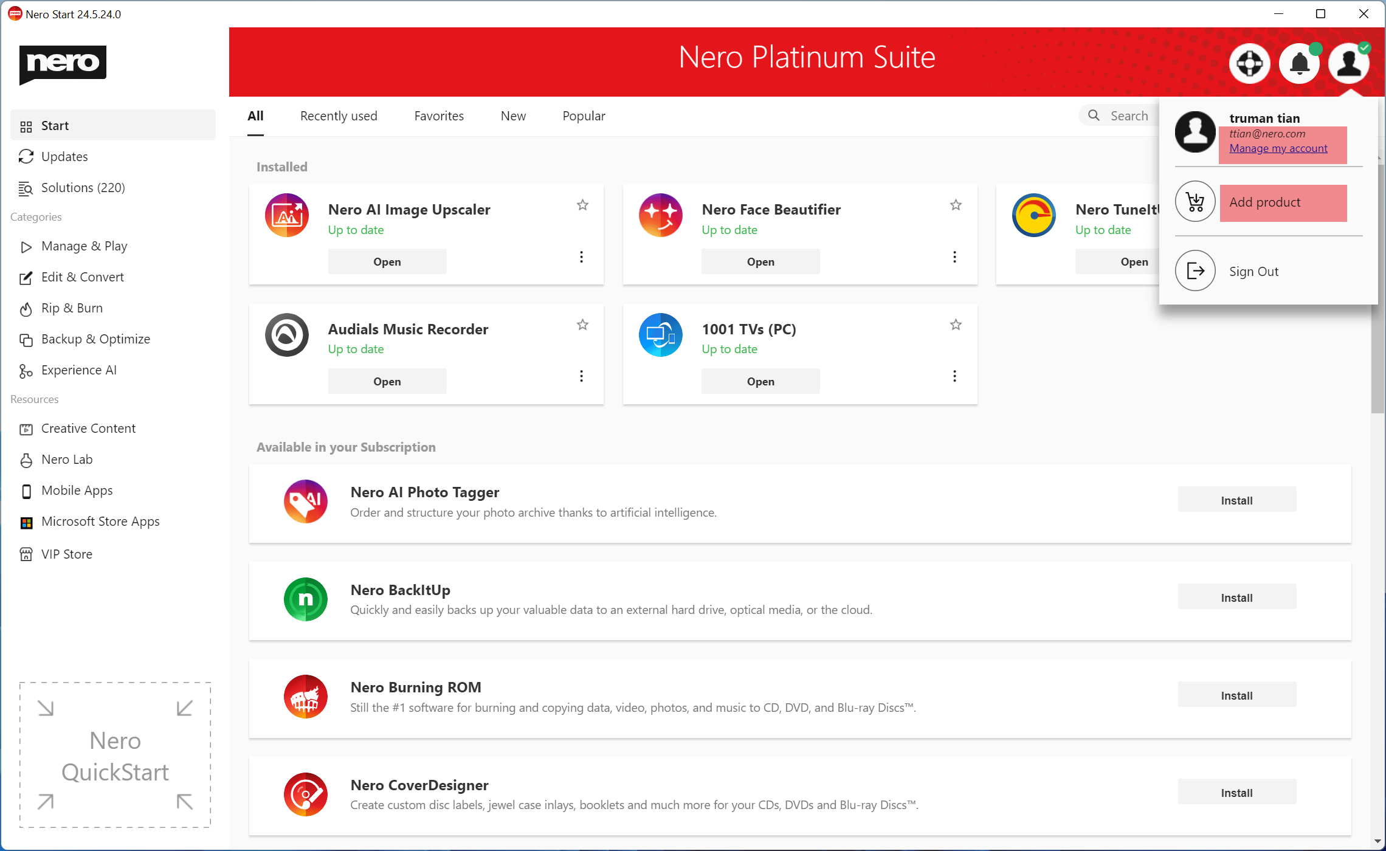1386x851 pixels.
Task: Star the 1001 TVs (PC) app
Action: pos(956,325)
